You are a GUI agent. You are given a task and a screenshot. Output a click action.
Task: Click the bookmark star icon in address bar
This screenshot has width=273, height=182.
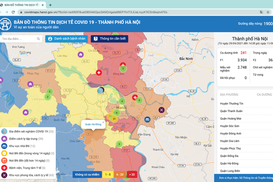268,12
